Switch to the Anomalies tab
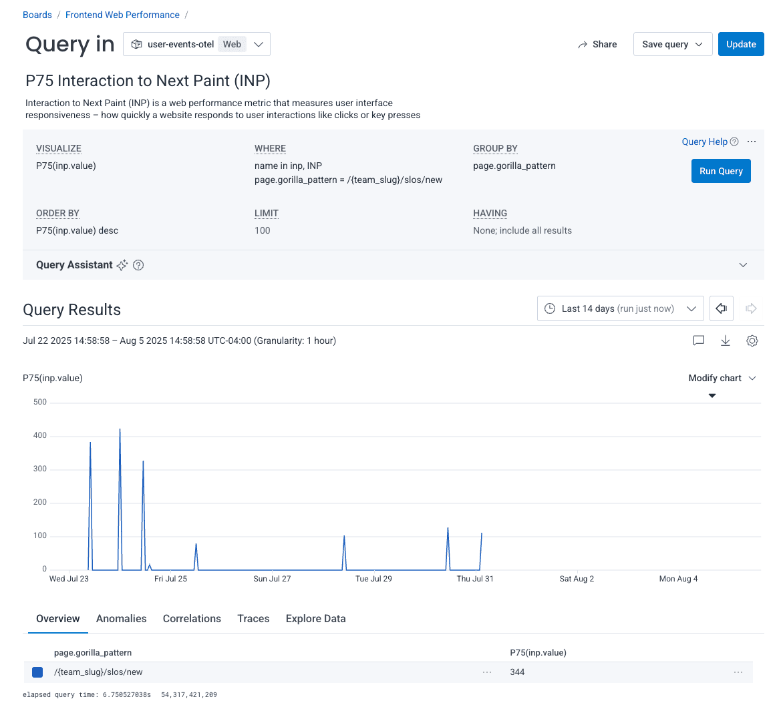 click(x=121, y=619)
